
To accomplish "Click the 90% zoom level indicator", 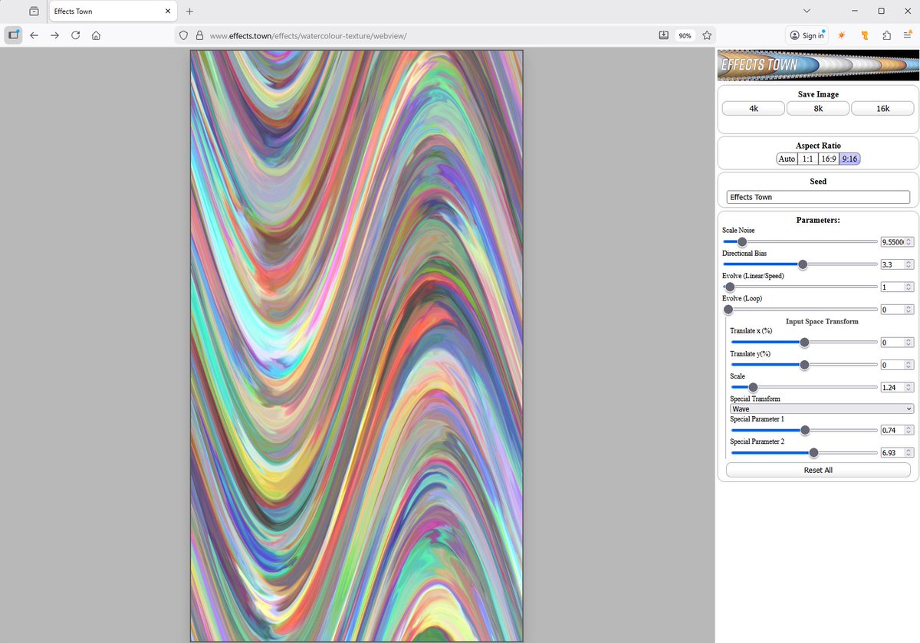I will tap(685, 35).
